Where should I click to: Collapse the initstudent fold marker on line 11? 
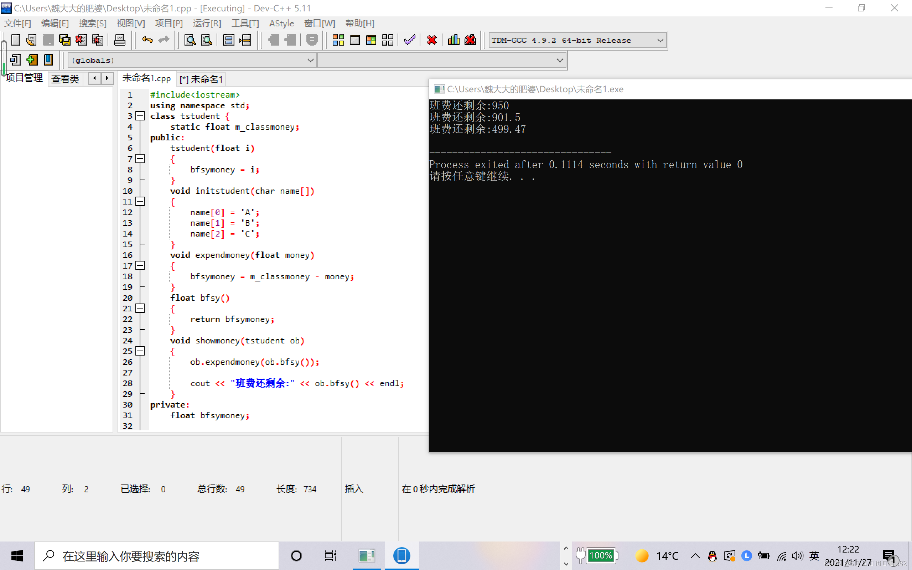[140, 202]
